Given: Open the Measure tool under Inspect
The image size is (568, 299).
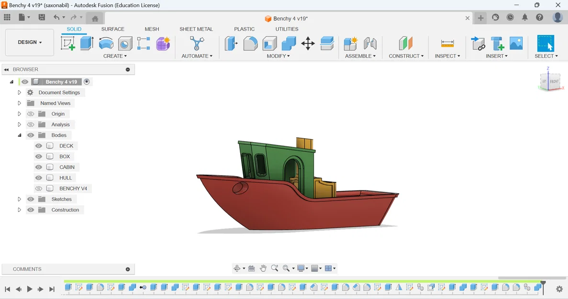Looking at the screenshot, I should pos(447,43).
